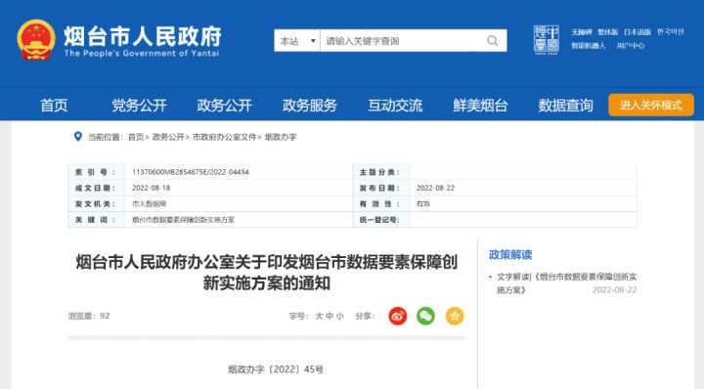Click the site title 烟台市人民政府
This screenshot has height=389, width=704.
click(143, 36)
